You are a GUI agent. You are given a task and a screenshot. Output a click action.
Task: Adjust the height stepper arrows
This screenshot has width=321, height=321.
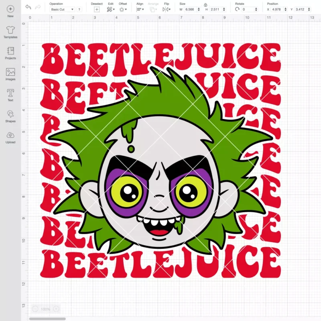(x=224, y=9)
